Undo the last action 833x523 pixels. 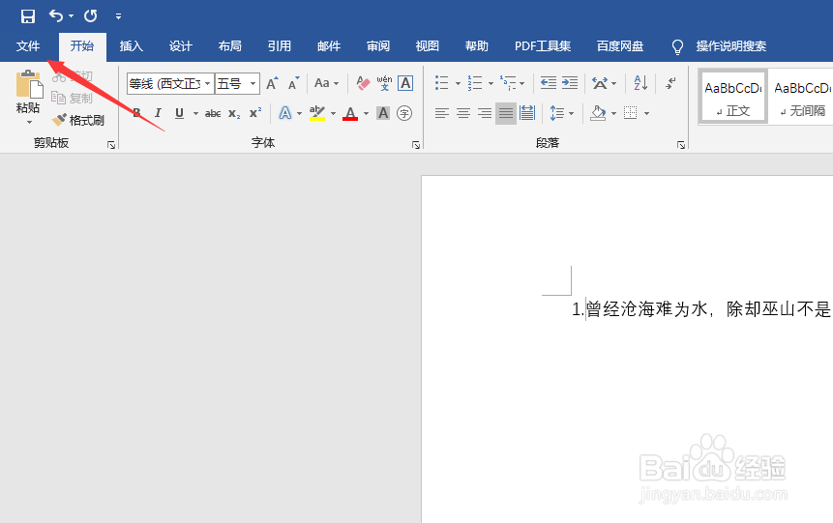coord(56,15)
